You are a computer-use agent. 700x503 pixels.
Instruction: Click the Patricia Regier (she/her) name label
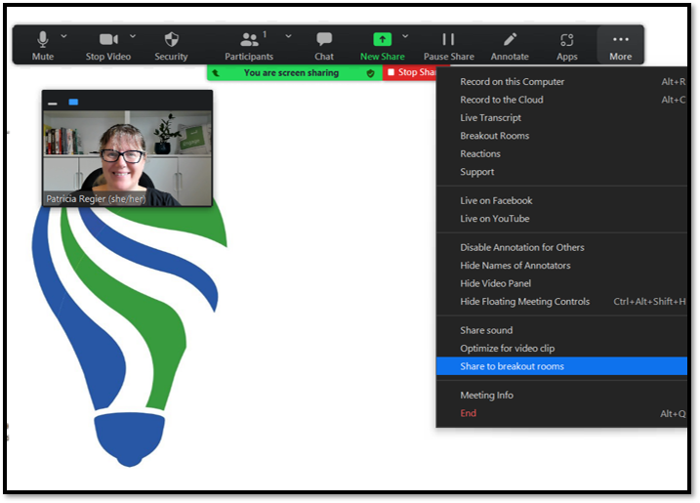point(96,199)
